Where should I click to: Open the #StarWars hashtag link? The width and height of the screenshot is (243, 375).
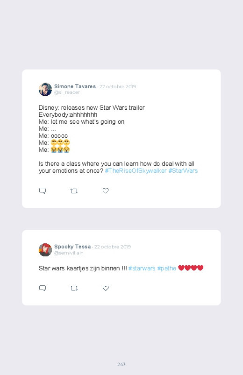pyautogui.click(x=183, y=171)
